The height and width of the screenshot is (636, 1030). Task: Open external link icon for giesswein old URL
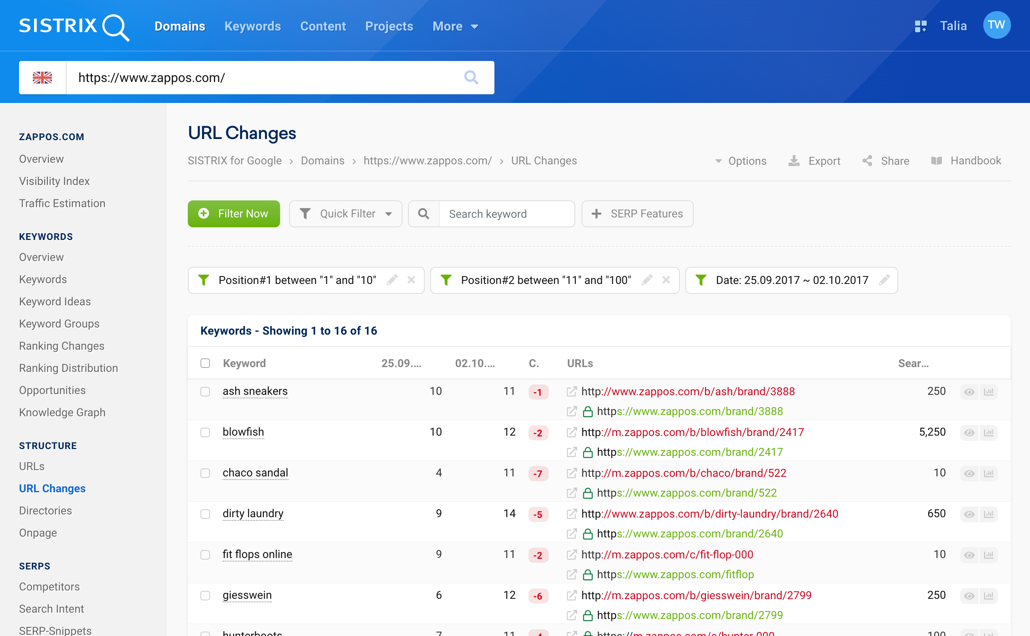(x=571, y=596)
